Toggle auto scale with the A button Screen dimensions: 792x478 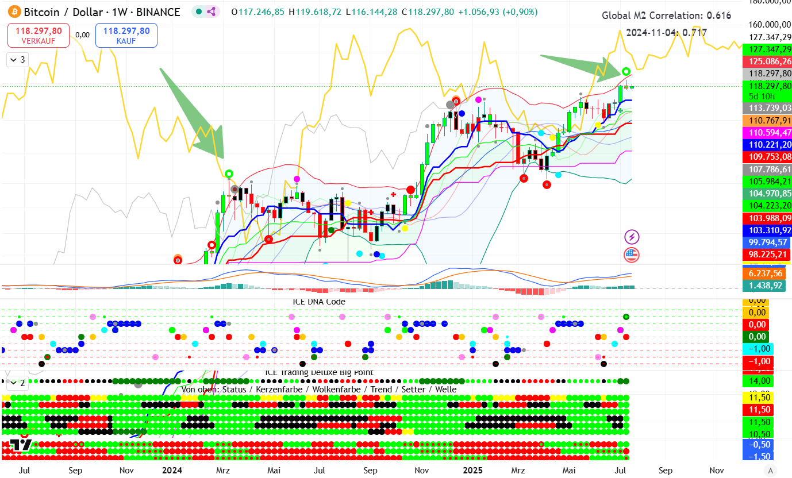tap(771, 471)
